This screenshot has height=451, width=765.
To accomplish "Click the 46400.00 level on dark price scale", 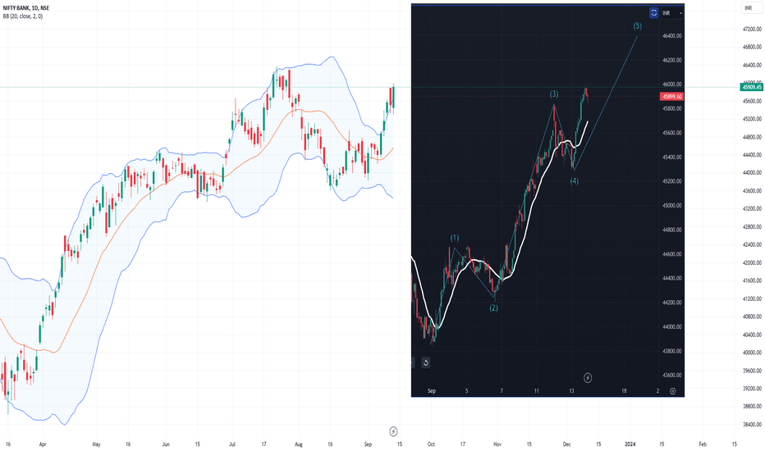I will click(x=671, y=36).
